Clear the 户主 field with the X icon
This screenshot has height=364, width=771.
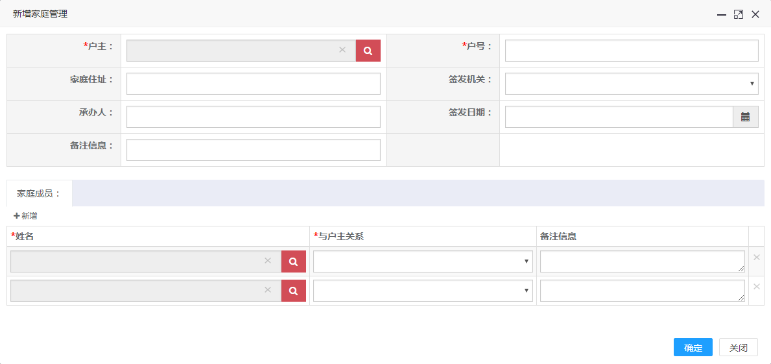point(342,50)
